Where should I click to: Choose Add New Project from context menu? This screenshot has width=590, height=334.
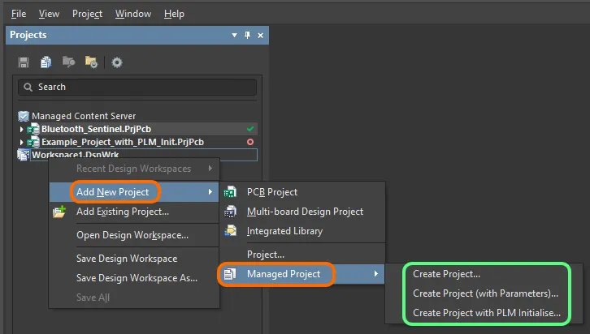coord(134,192)
